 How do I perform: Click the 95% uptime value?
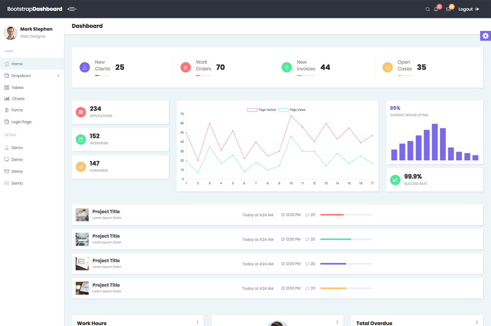point(395,108)
